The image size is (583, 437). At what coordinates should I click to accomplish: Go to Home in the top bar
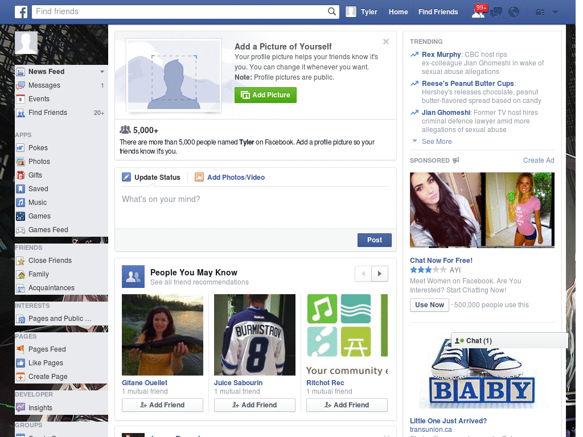coord(398,12)
